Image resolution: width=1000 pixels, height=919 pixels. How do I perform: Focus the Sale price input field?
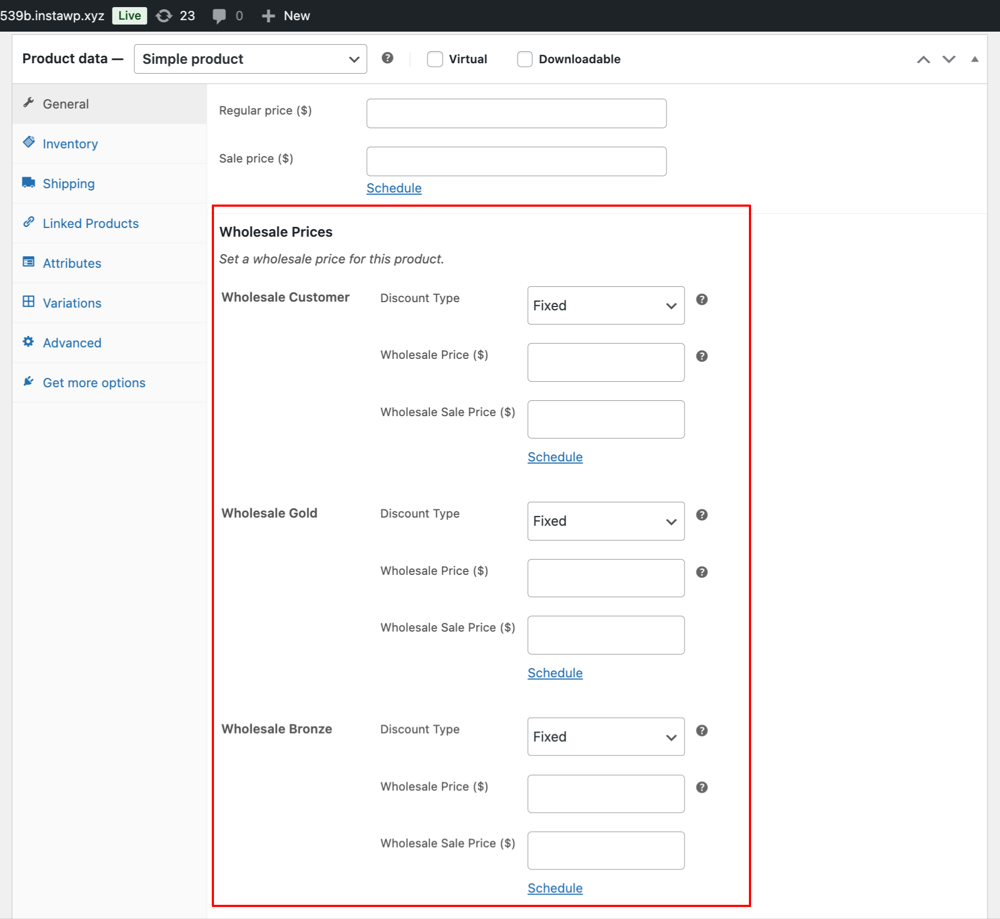point(516,161)
